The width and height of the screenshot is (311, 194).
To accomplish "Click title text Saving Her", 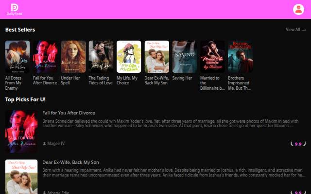I will coord(182,78).
